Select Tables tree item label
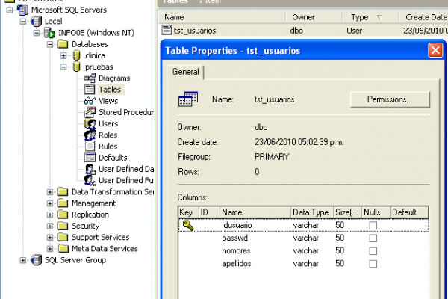 (110, 90)
